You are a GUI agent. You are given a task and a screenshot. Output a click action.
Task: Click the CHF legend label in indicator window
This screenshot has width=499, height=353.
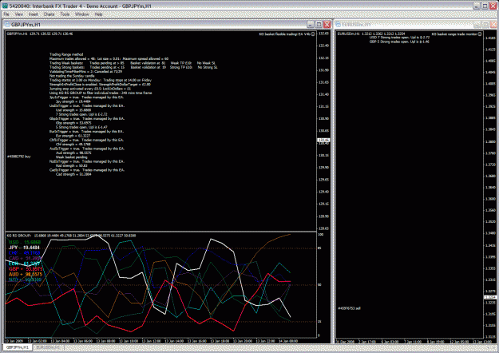coord(24,253)
